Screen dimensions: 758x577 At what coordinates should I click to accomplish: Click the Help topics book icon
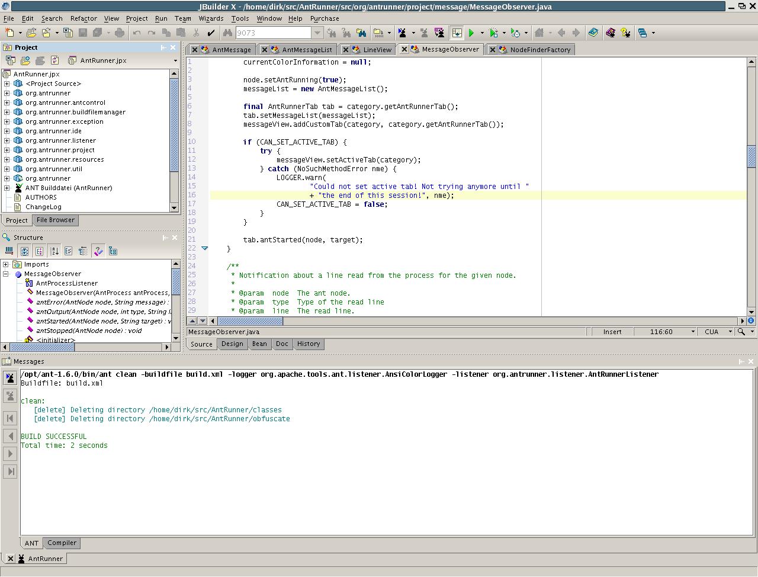click(x=593, y=33)
